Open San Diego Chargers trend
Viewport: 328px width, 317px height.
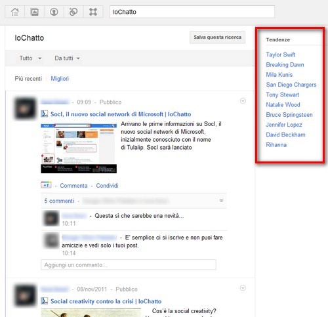291,85
